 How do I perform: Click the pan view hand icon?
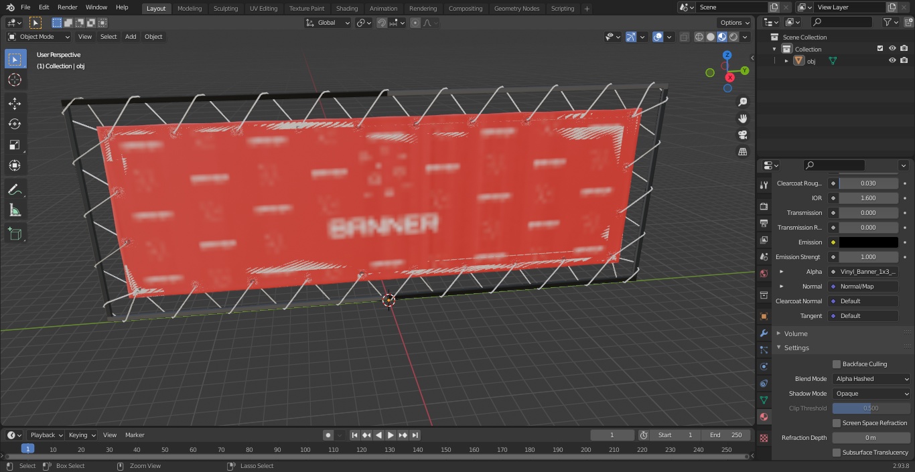(x=743, y=119)
